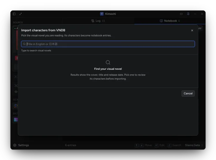Toggle the sidebar panel icon in the title bar
Image resolution: width=216 pixels, height=160 pixels.
pyautogui.click(x=14, y=14)
